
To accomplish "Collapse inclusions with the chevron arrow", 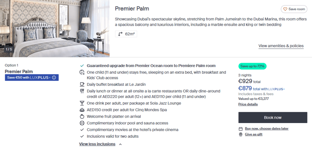I will [x=120, y=144].
